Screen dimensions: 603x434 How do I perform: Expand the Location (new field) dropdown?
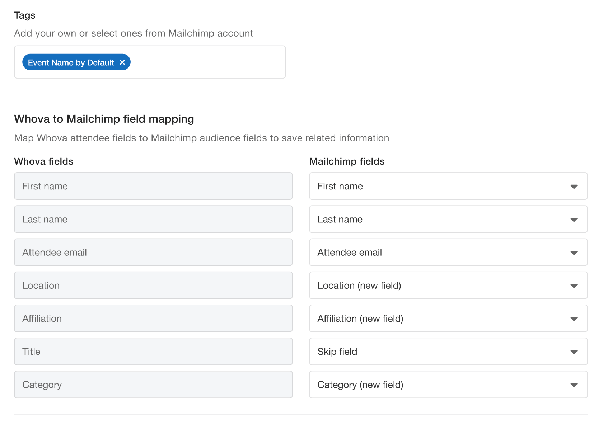pyautogui.click(x=448, y=285)
